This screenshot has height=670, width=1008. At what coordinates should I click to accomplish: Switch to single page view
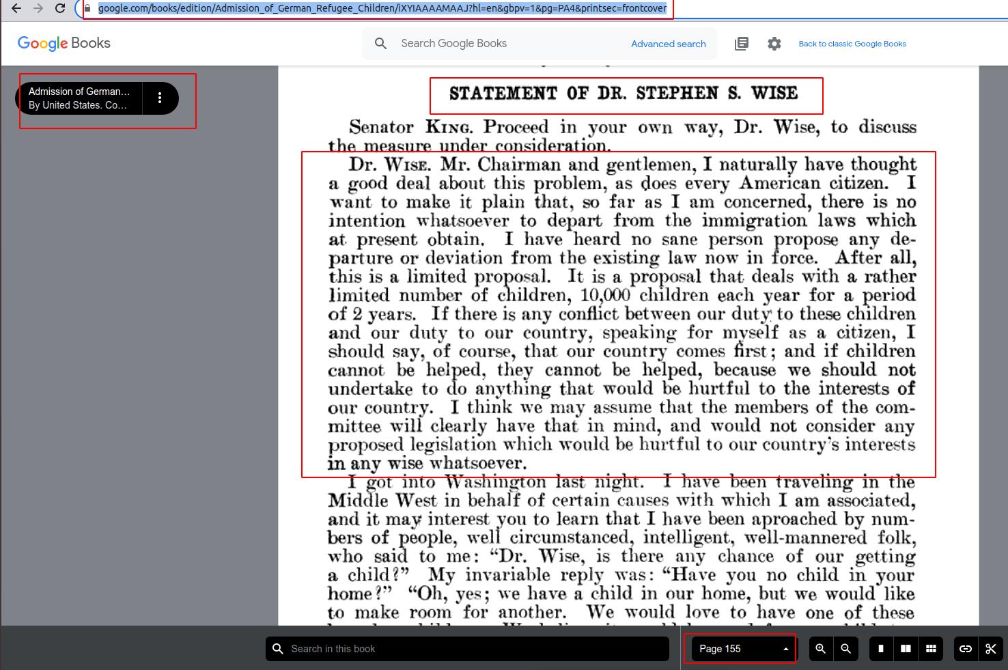point(881,649)
